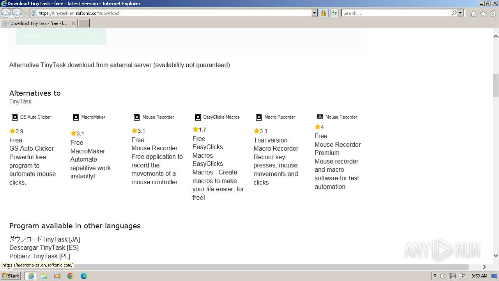Open the recent pages dropdown arrow

click(x=25, y=13)
